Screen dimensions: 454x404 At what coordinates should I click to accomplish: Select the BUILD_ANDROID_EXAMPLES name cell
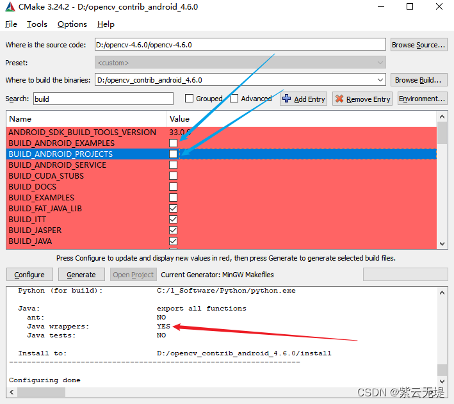[x=61, y=143]
